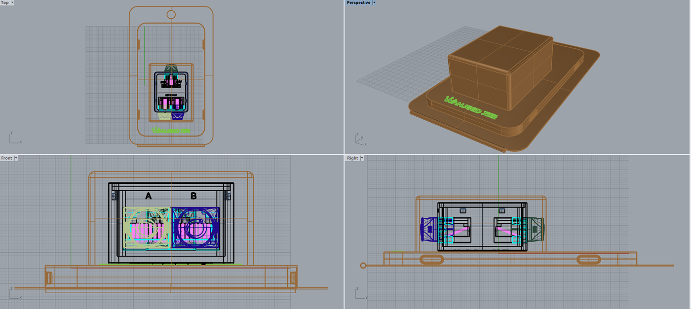Select the yellow camera module in Front view
Viewport: 691px width, 309px height.
click(x=146, y=227)
